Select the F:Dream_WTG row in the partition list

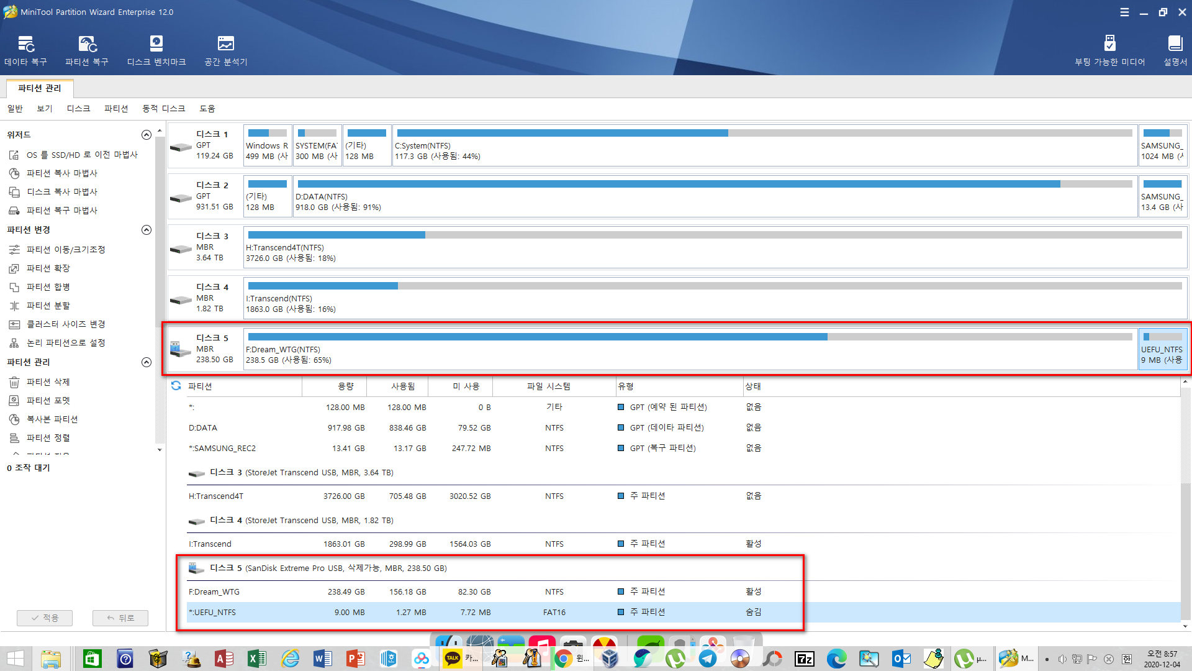click(x=683, y=592)
